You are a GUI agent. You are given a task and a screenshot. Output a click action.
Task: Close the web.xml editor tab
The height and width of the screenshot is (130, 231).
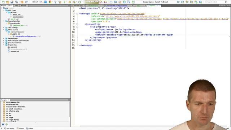pos(160,6)
